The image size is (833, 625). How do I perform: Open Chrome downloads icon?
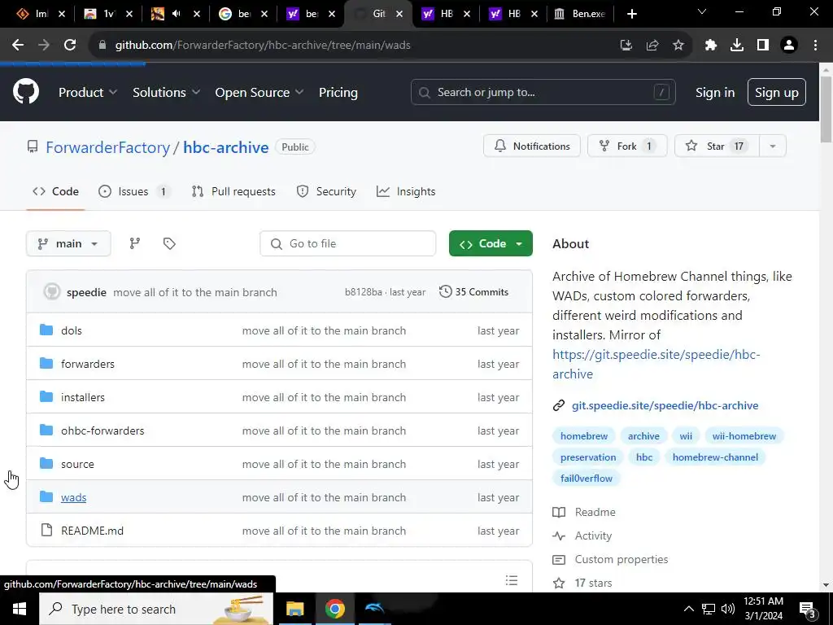point(737,46)
